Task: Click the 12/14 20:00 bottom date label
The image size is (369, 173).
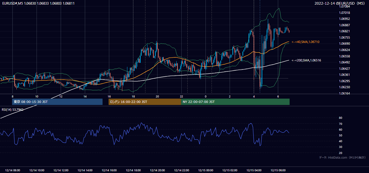Action: point(157,170)
